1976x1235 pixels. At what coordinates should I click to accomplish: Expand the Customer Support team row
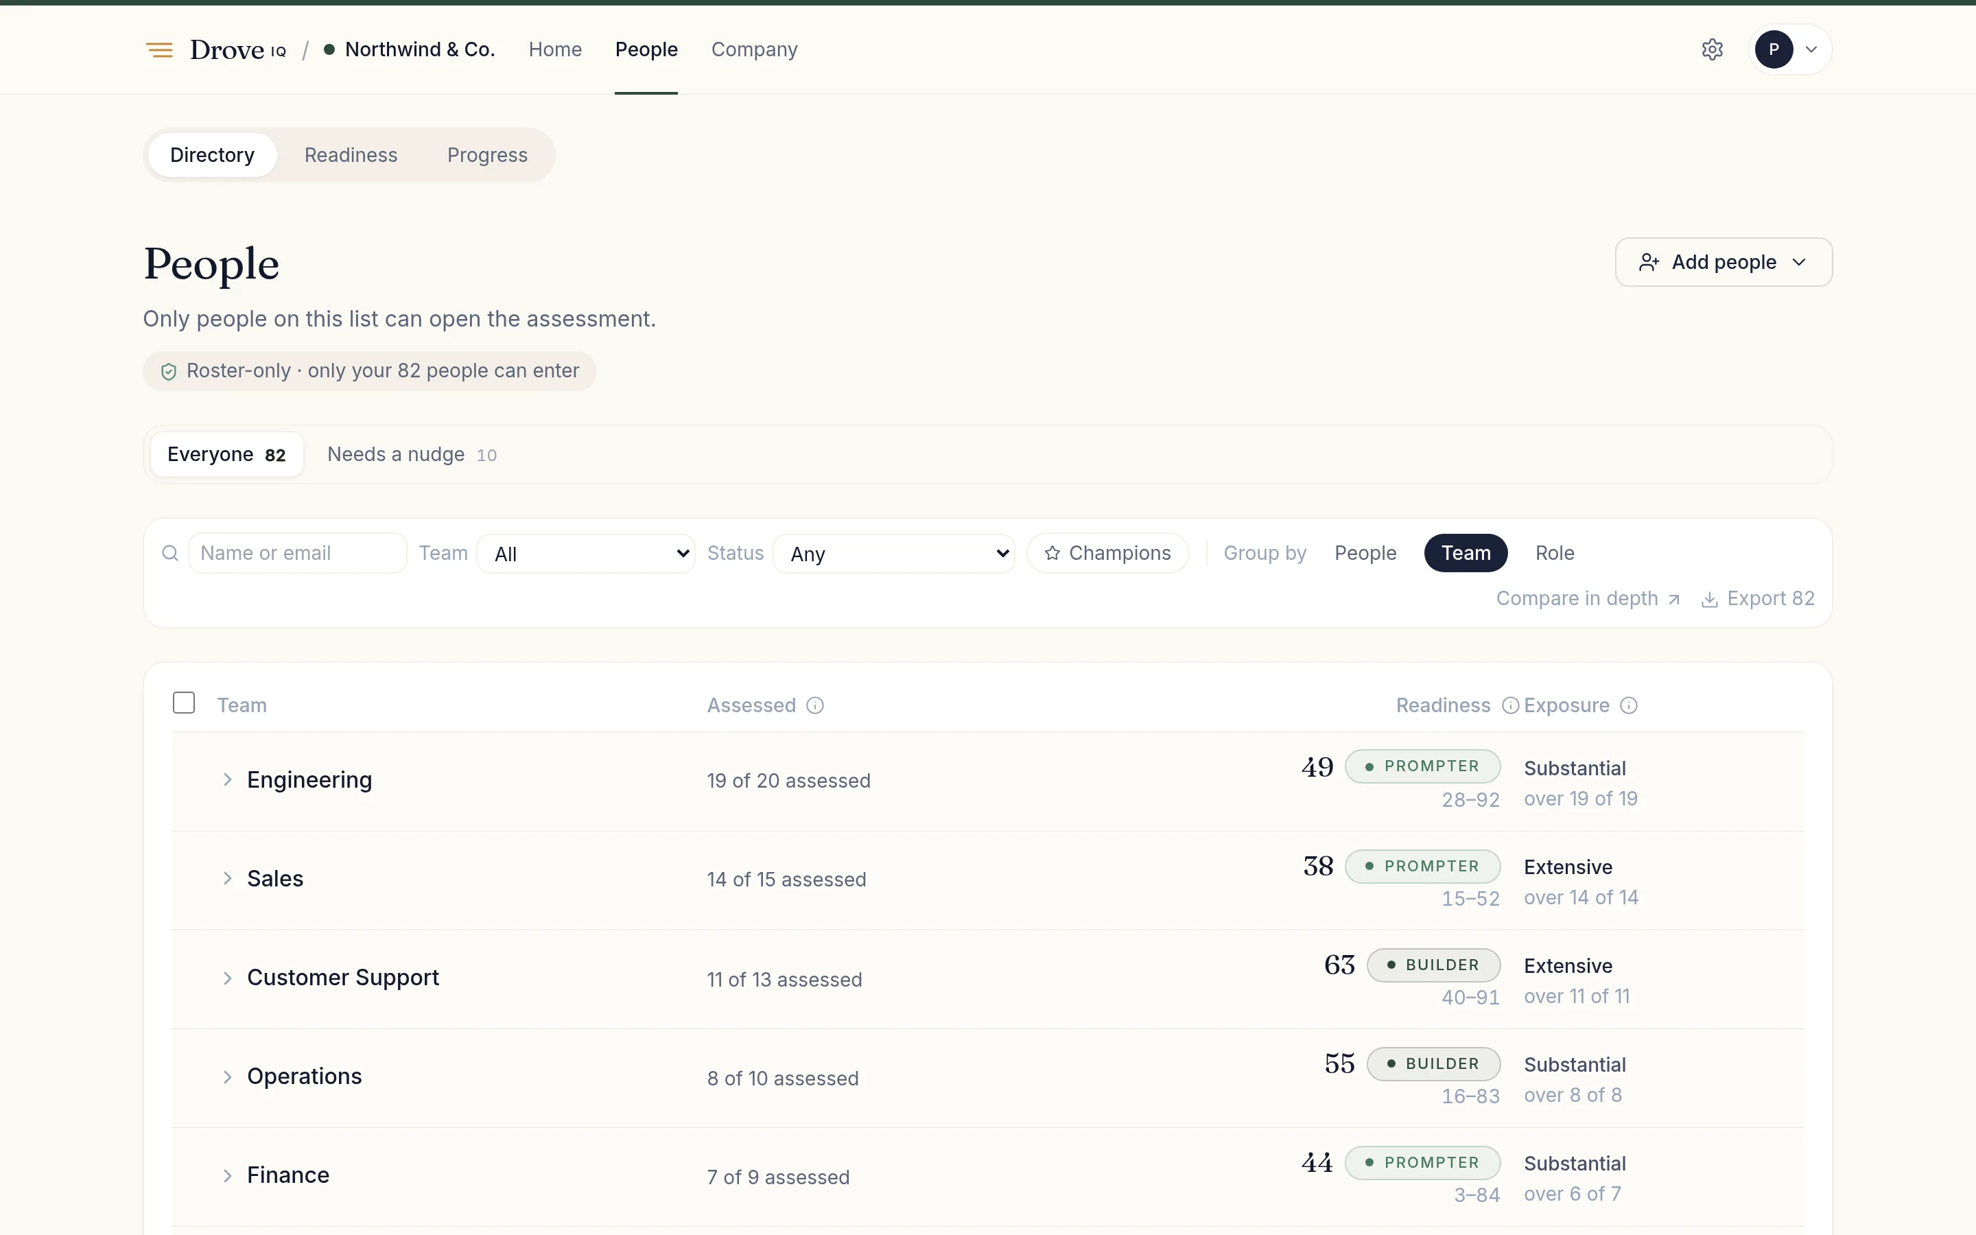pyautogui.click(x=227, y=978)
